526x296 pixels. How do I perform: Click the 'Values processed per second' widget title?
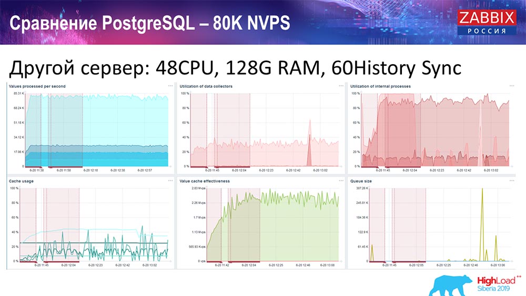click(37, 86)
